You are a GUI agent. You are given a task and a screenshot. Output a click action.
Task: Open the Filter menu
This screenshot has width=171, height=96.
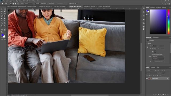[x=24, y=1]
